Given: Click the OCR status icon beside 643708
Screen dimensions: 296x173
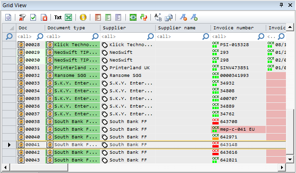Looking at the screenshot, I should click(x=215, y=122).
